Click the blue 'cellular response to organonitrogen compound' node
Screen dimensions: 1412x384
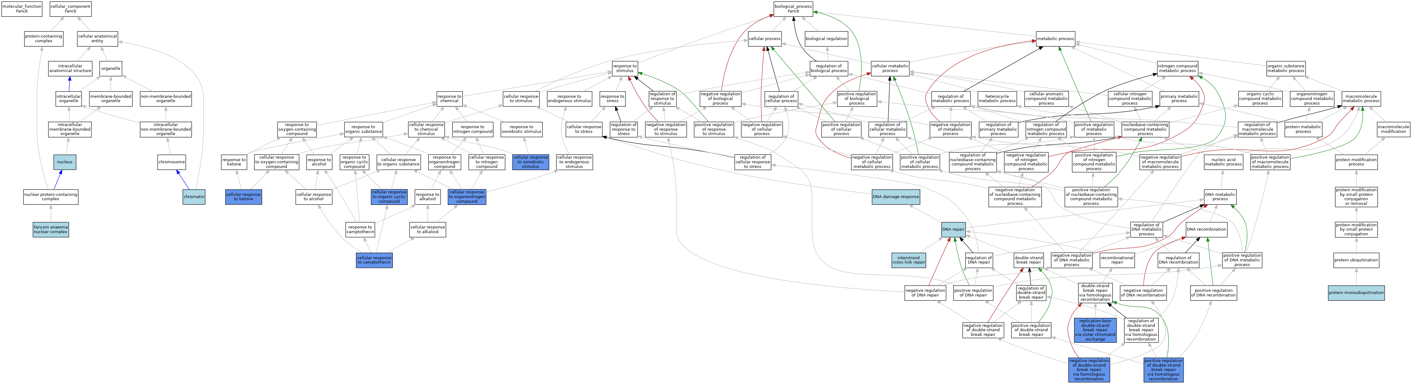tap(467, 197)
